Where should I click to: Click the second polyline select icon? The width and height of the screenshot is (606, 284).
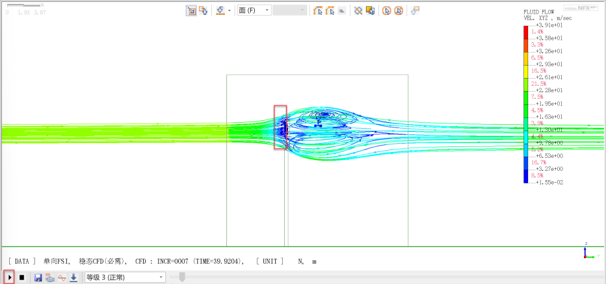330,10
